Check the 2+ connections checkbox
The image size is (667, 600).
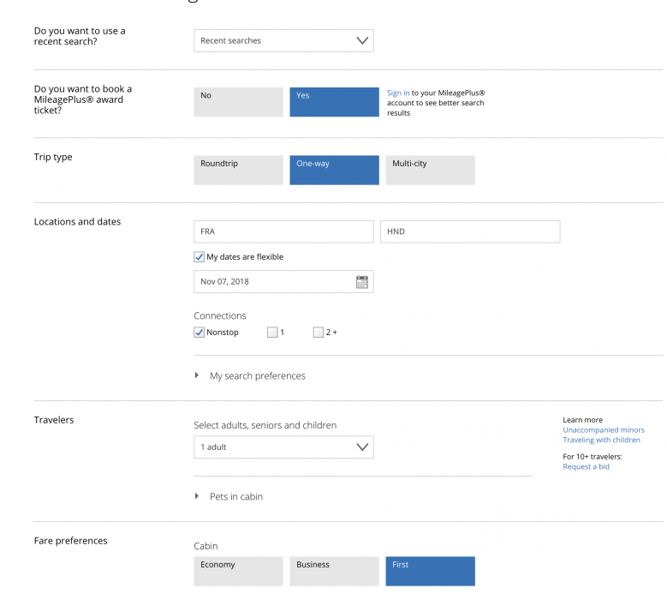(319, 333)
